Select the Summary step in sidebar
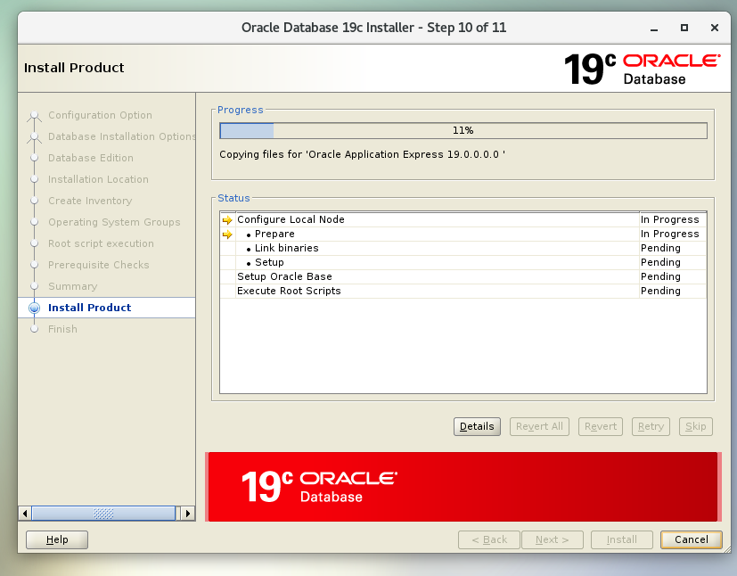 click(72, 286)
